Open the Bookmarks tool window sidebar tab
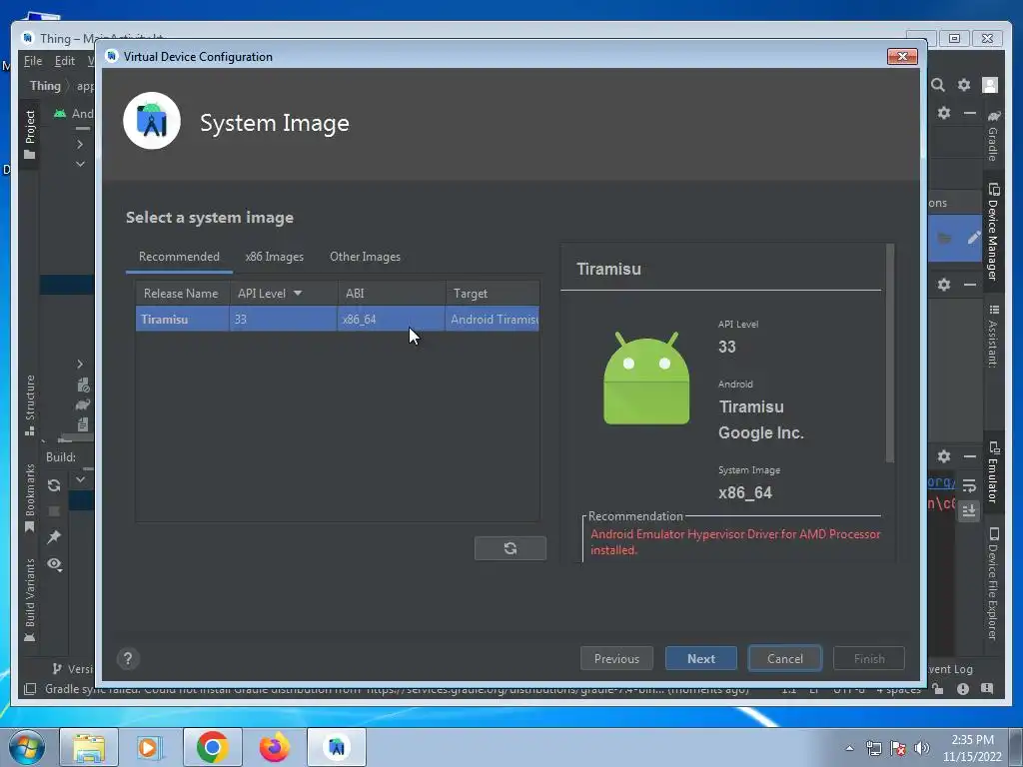The height and width of the screenshot is (767, 1023). pos(29,497)
